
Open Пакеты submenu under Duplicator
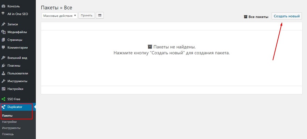coord(7,116)
